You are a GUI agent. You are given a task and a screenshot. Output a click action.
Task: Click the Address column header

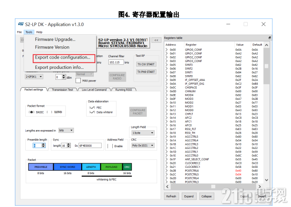click(x=171, y=45)
